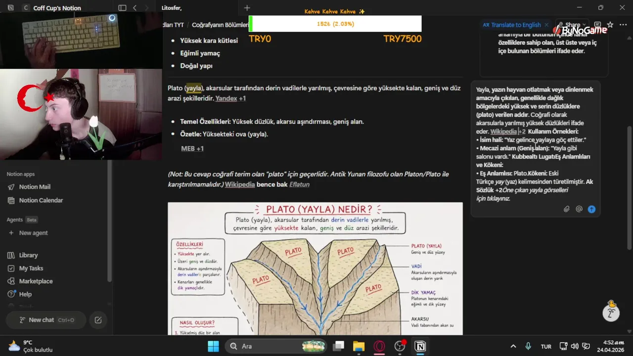Viewport: 633px width, 356px height.
Task: Click the paperclip attach icon in AI chat
Action: [567, 209]
